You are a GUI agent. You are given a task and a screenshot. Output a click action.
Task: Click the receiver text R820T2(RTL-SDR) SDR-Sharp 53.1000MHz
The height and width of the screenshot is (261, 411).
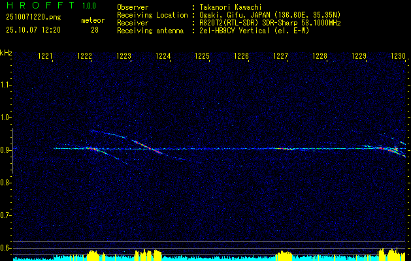click(x=271, y=23)
